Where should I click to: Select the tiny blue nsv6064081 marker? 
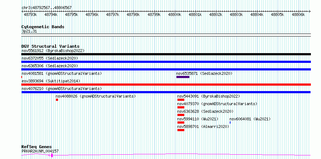(x=230, y=123)
